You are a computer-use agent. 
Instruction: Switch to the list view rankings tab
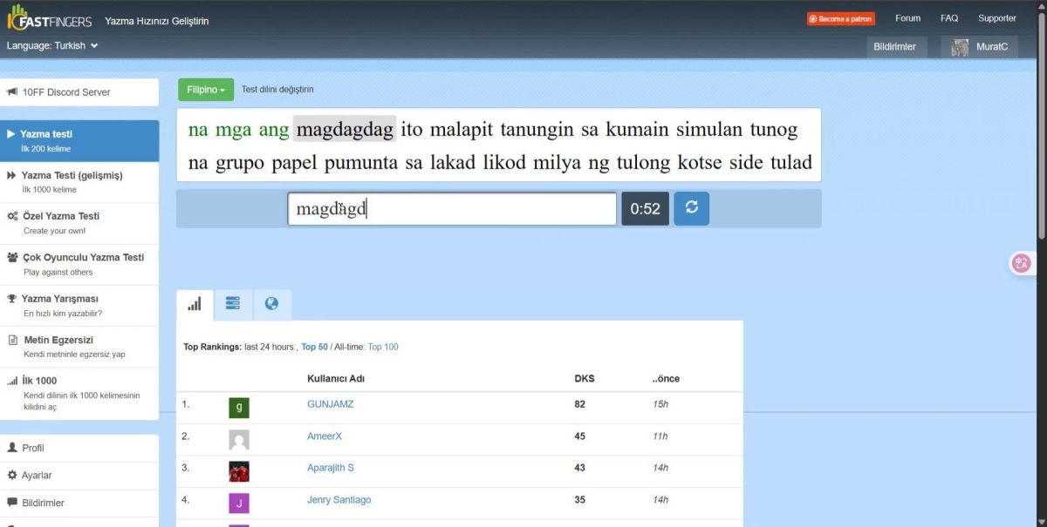tap(232, 304)
